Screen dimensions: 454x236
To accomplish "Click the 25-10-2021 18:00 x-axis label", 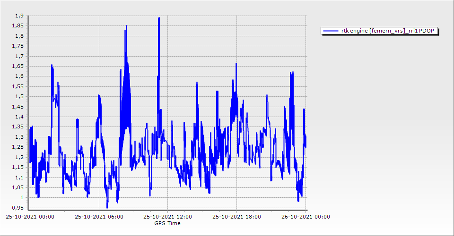I will tap(236, 217).
